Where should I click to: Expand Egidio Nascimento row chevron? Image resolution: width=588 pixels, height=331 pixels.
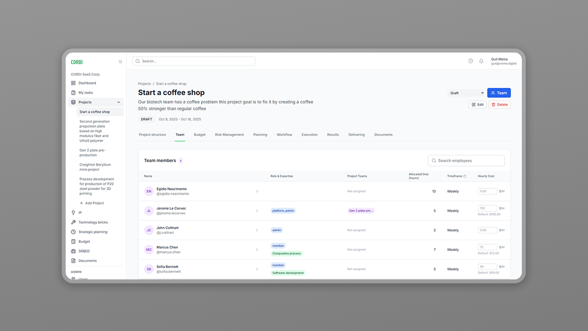(x=257, y=191)
